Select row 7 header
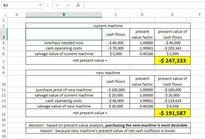Image resolution: width=205 pixels, height=139 pixels. point(4,60)
